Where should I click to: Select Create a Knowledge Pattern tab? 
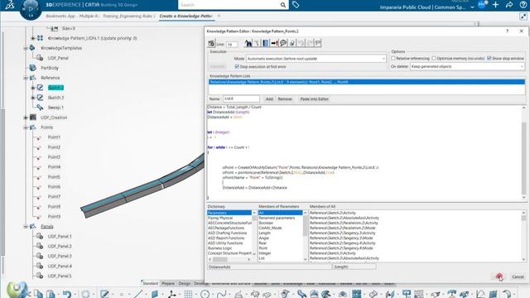point(185,16)
